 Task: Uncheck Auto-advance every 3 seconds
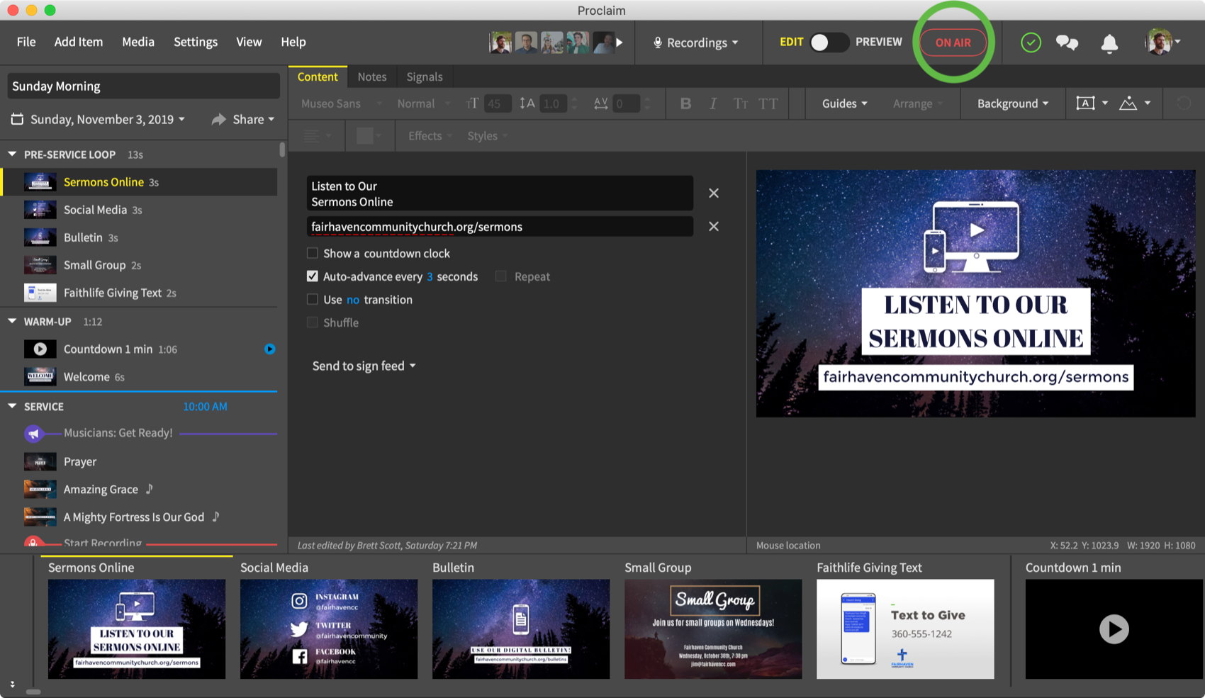312,276
